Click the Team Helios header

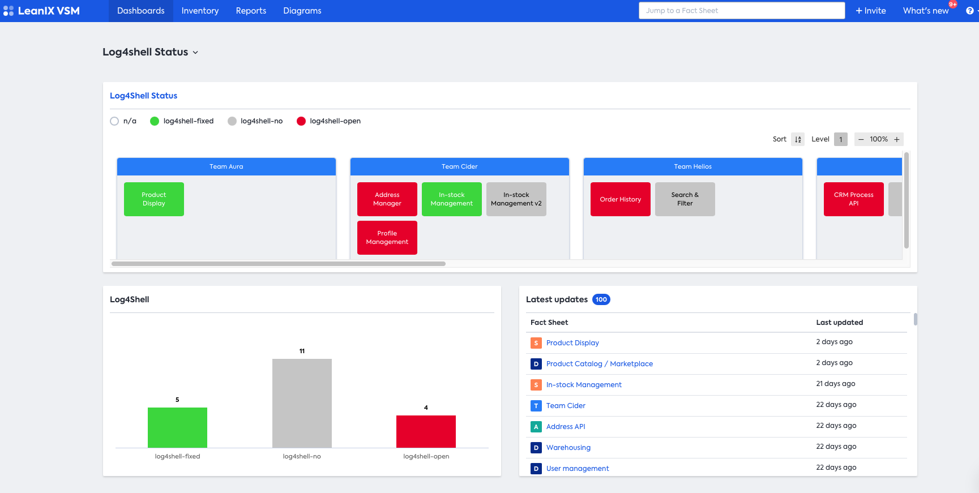tap(693, 166)
